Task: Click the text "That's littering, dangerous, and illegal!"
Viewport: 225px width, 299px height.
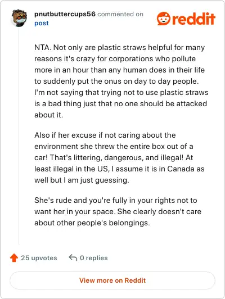Action: click(116, 157)
